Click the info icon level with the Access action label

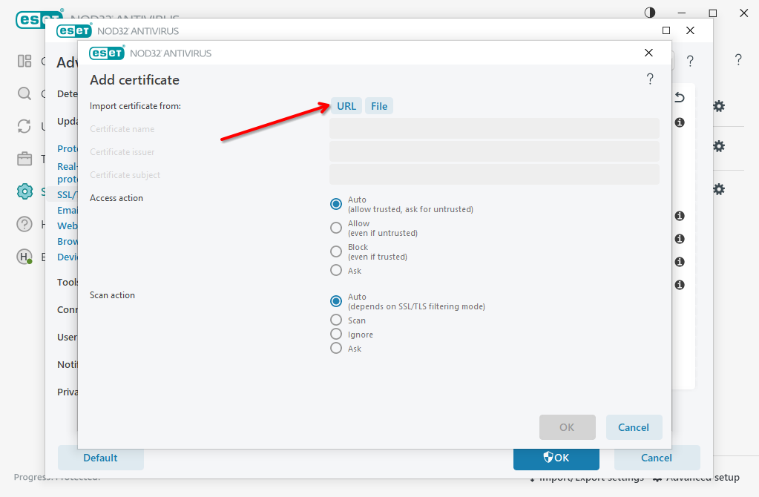point(680,216)
